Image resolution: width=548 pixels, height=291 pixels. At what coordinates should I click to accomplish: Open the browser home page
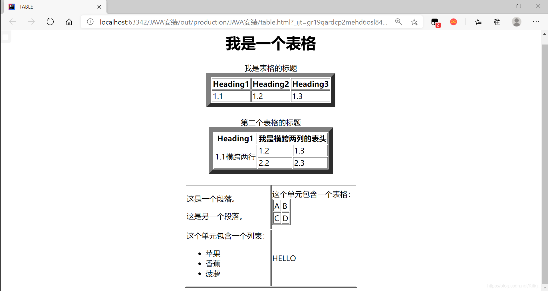69,22
